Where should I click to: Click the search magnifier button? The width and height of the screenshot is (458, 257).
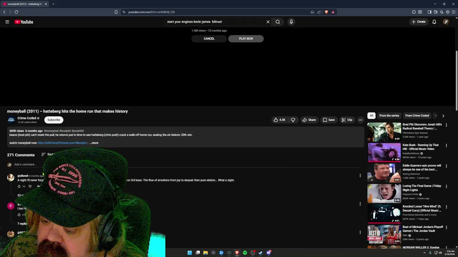[278, 22]
